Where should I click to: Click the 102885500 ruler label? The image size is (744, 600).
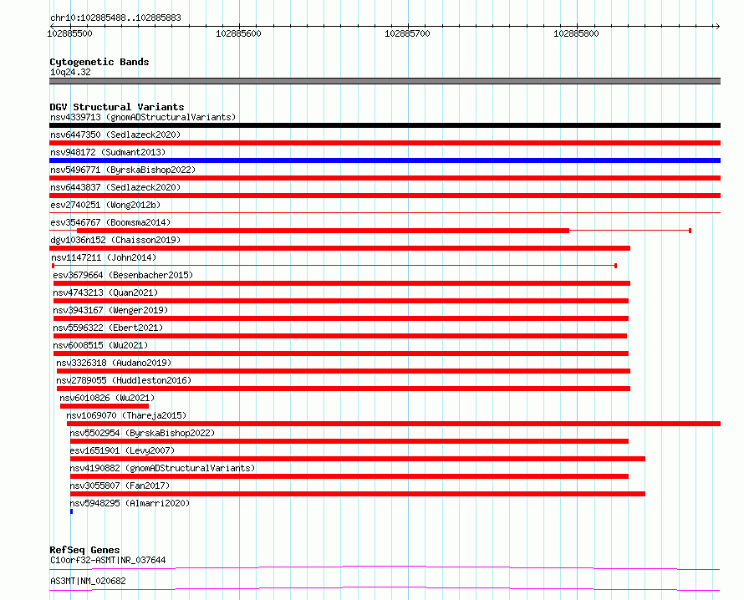coord(69,33)
